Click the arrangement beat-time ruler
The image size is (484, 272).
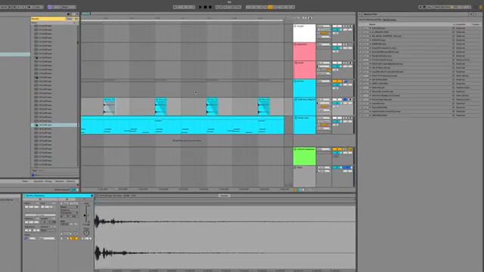182,18
